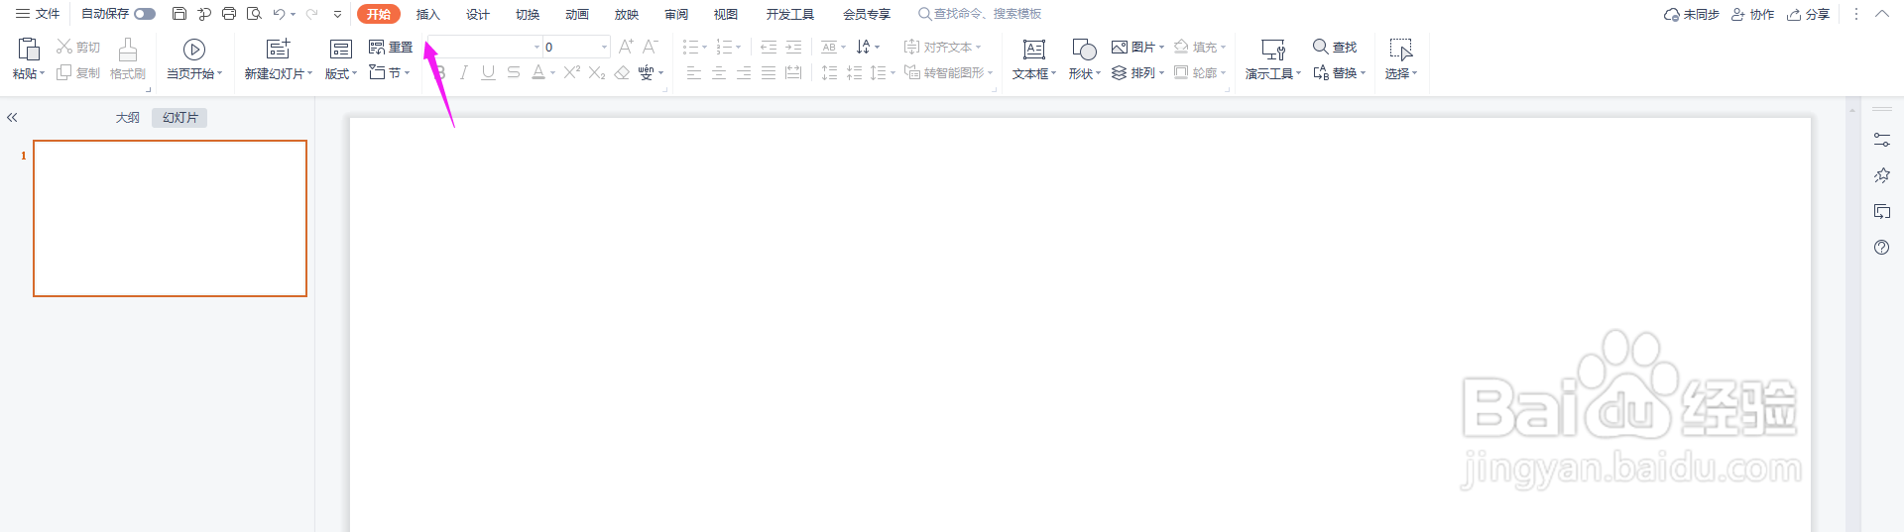Image resolution: width=1904 pixels, height=532 pixels.
Task: Open the font color A swatch
Action: pos(538,72)
